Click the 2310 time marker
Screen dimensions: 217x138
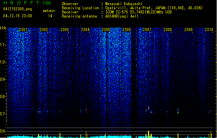(209, 30)
